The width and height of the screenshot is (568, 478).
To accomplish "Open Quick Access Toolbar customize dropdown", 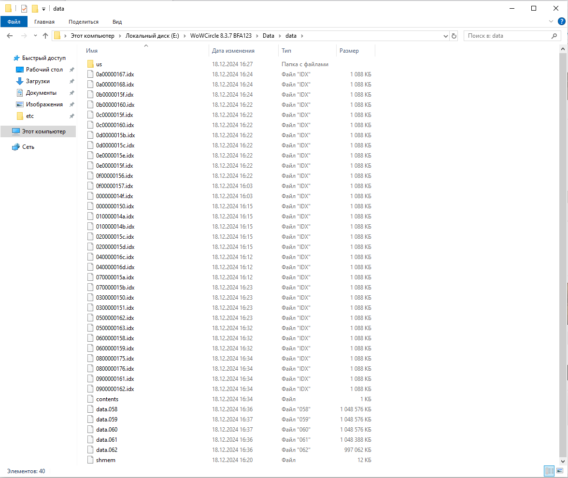I will [43, 9].
